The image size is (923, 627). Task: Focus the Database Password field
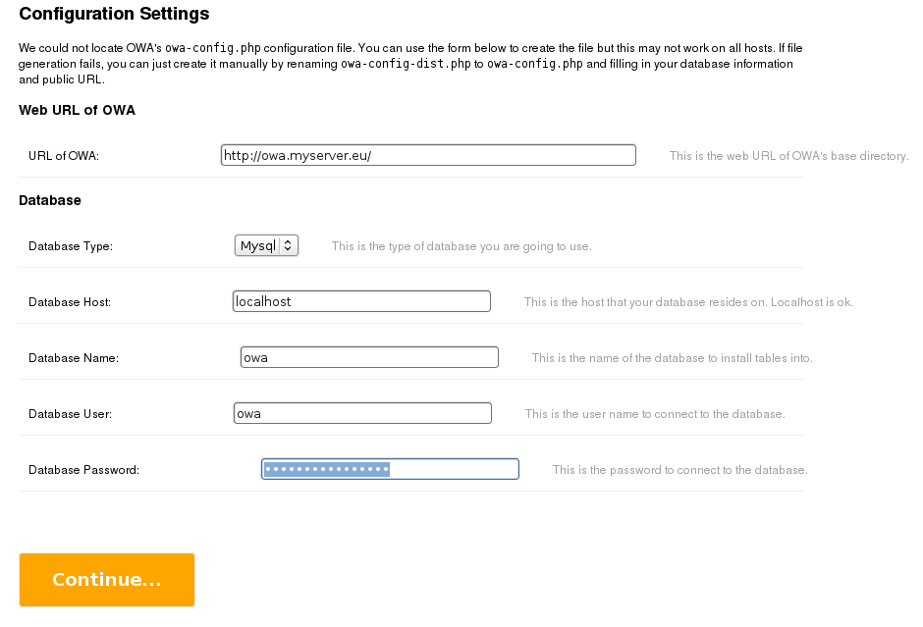390,469
